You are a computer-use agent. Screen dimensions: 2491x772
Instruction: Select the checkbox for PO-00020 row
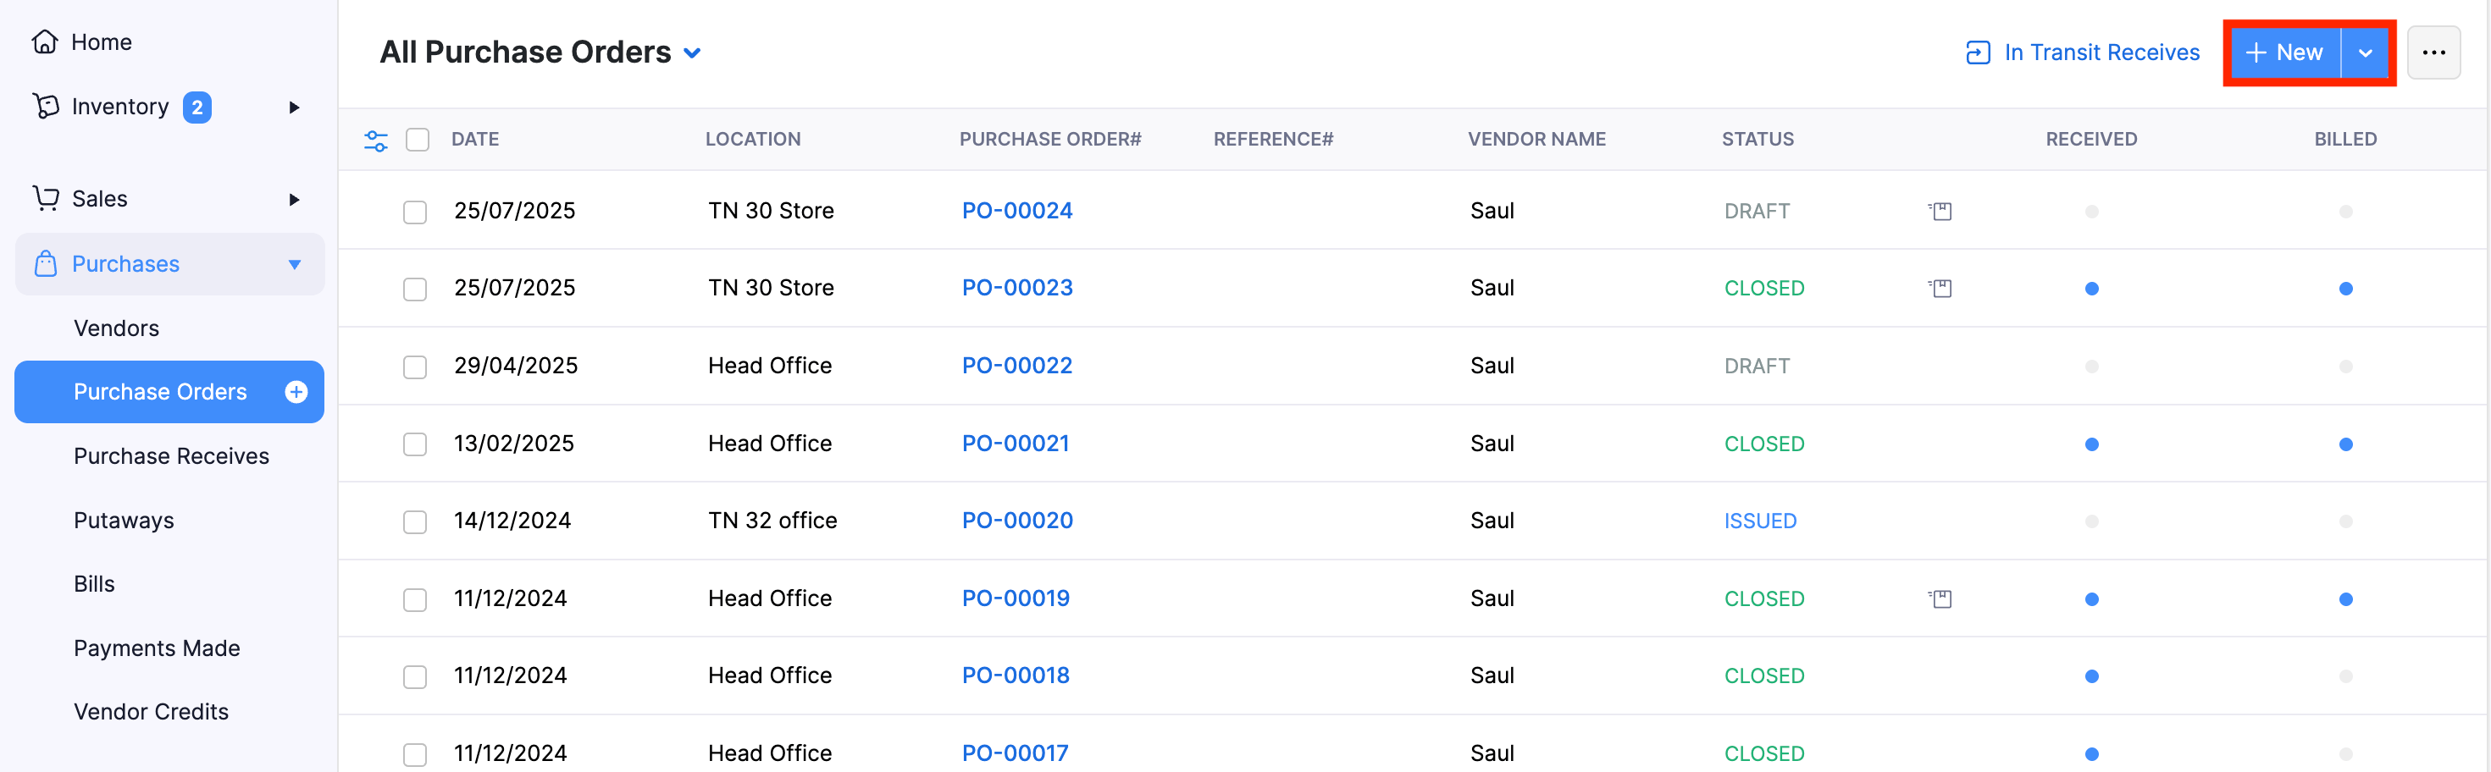[415, 521]
